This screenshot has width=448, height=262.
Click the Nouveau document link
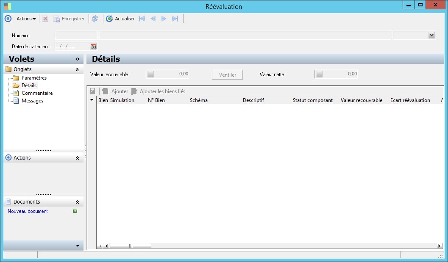pyautogui.click(x=28, y=211)
